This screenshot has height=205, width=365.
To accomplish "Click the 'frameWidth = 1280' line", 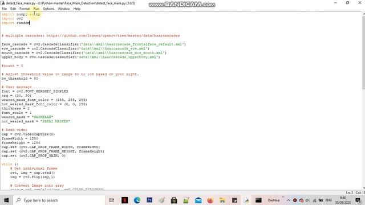I will coord(20,138).
